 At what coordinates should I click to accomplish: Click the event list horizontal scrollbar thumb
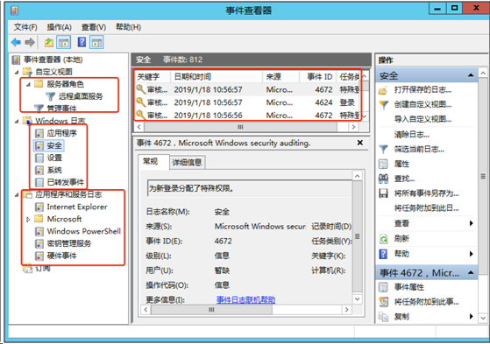click(x=240, y=127)
